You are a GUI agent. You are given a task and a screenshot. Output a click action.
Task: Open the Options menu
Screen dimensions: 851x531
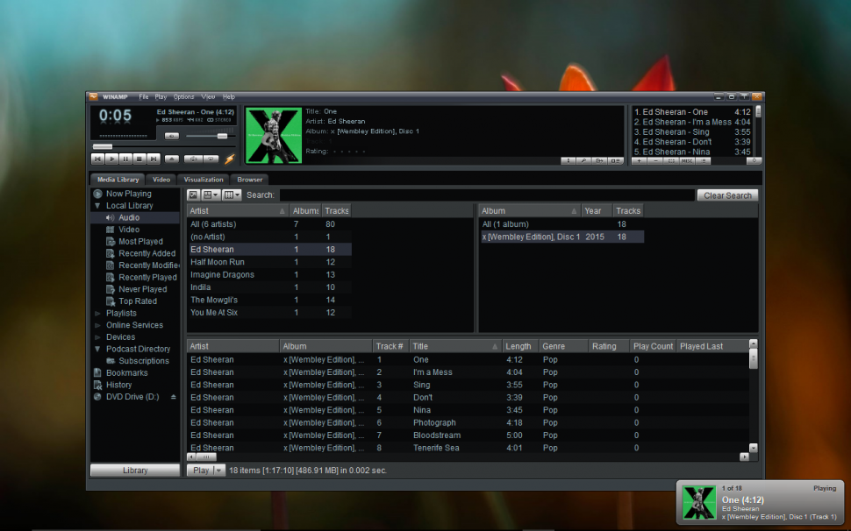click(183, 96)
